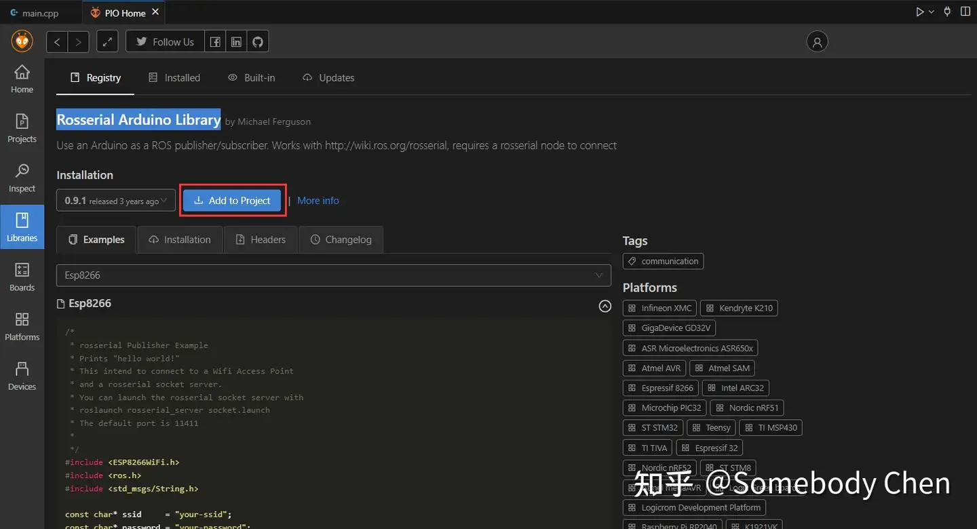The image size is (977, 529).
Task: Select the communication tag
Action: coord(663,261)
